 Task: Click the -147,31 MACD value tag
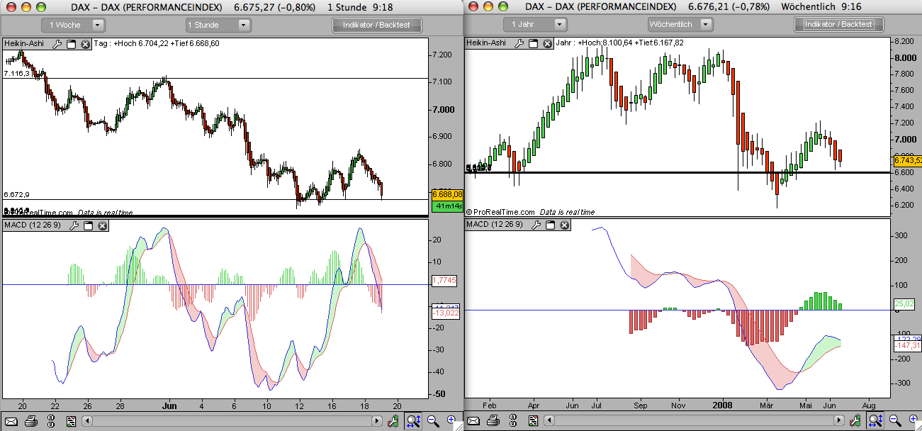(908, 345)
